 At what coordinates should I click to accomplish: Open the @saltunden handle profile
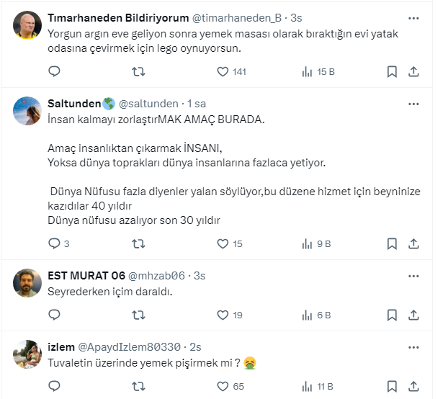[149, 102]
